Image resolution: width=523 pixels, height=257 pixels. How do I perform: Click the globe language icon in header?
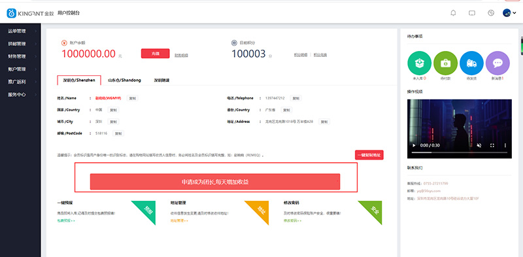pos(491,13)
